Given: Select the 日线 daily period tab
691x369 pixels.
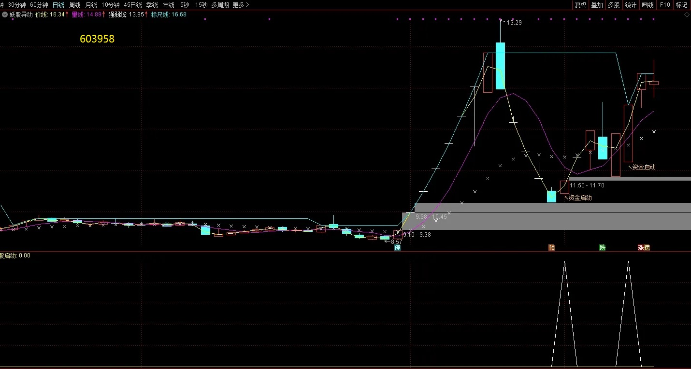Looking at the screenshot, I should pos(58,5).
